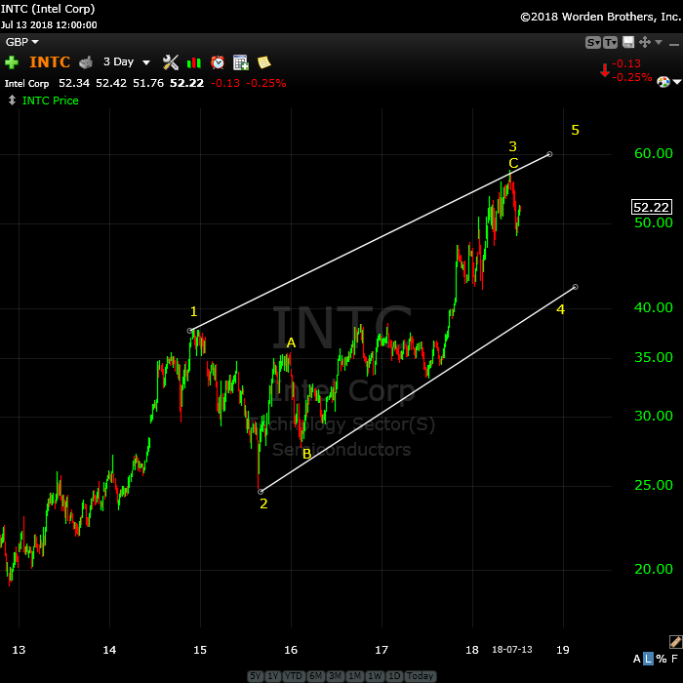Click the upper trendline right endpoint handle
683x683 pixels.
coord(549,154)
